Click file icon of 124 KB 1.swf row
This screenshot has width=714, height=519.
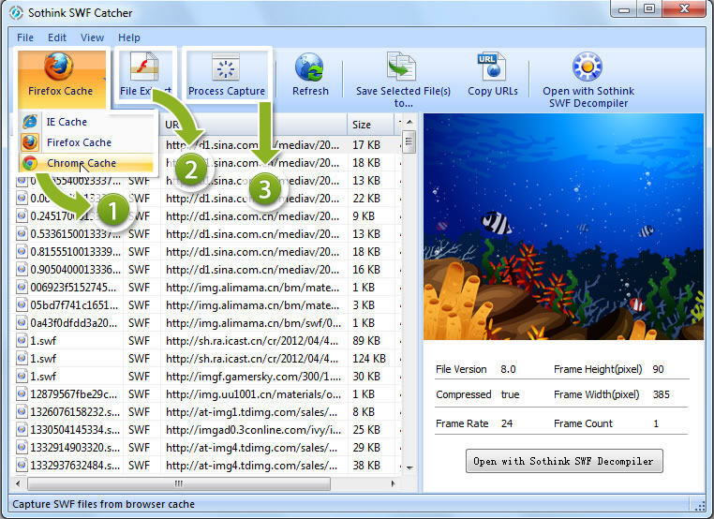click(22, 358)
